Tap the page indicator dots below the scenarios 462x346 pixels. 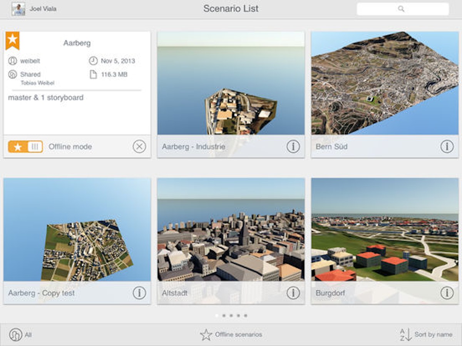click(x=231, y=316)
